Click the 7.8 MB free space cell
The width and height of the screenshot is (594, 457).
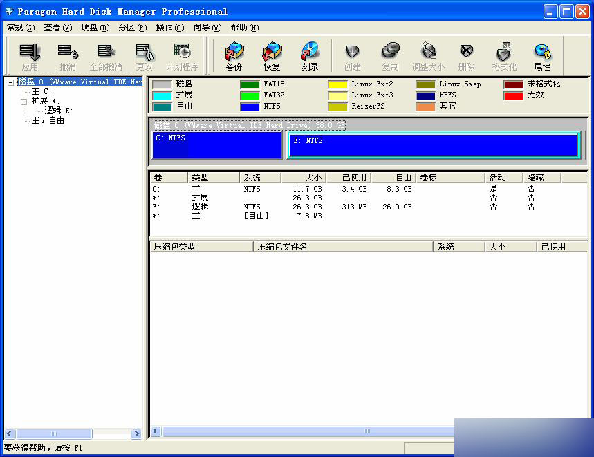pos(309,216)
